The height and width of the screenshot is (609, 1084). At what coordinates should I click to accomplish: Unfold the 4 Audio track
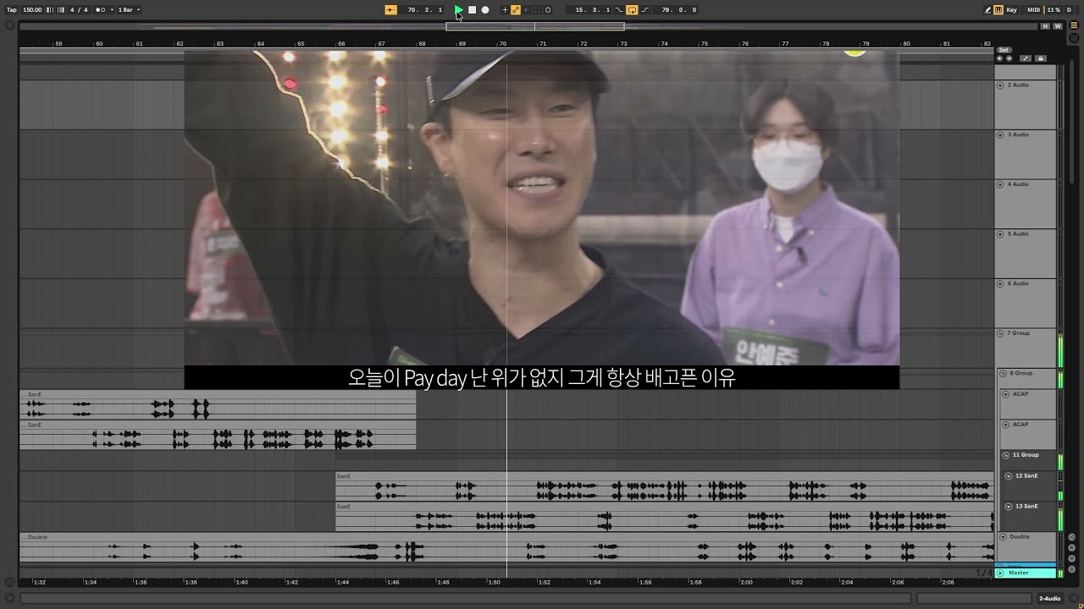click(x=1000, y=184)
